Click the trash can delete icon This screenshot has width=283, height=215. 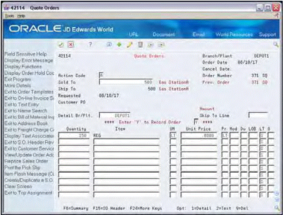(x=139, y=45)
